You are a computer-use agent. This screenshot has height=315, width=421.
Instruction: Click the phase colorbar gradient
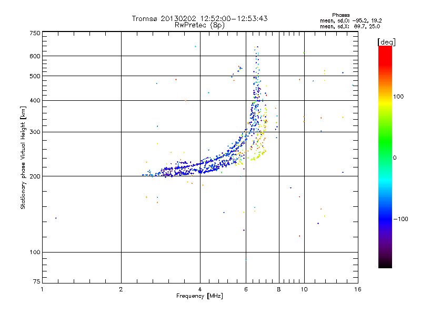(x=385, y=157)
